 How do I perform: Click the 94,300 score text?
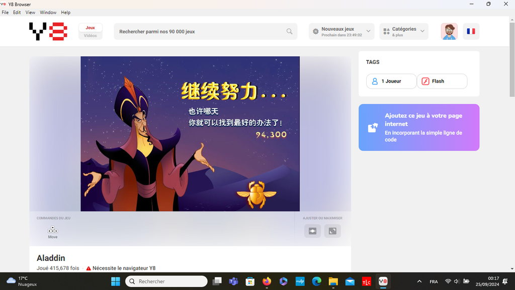(x=271, y=134)
